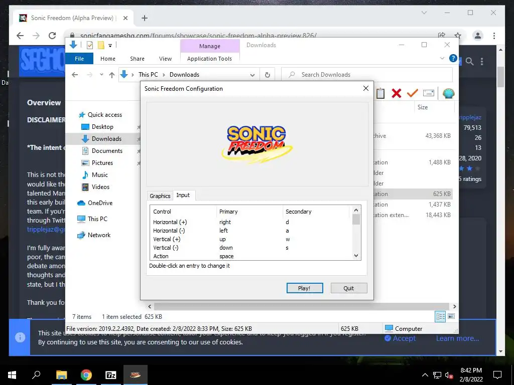Click the Explorer back arrow
514x385 pixels.
pyautogui.click(x=75, y=75)
